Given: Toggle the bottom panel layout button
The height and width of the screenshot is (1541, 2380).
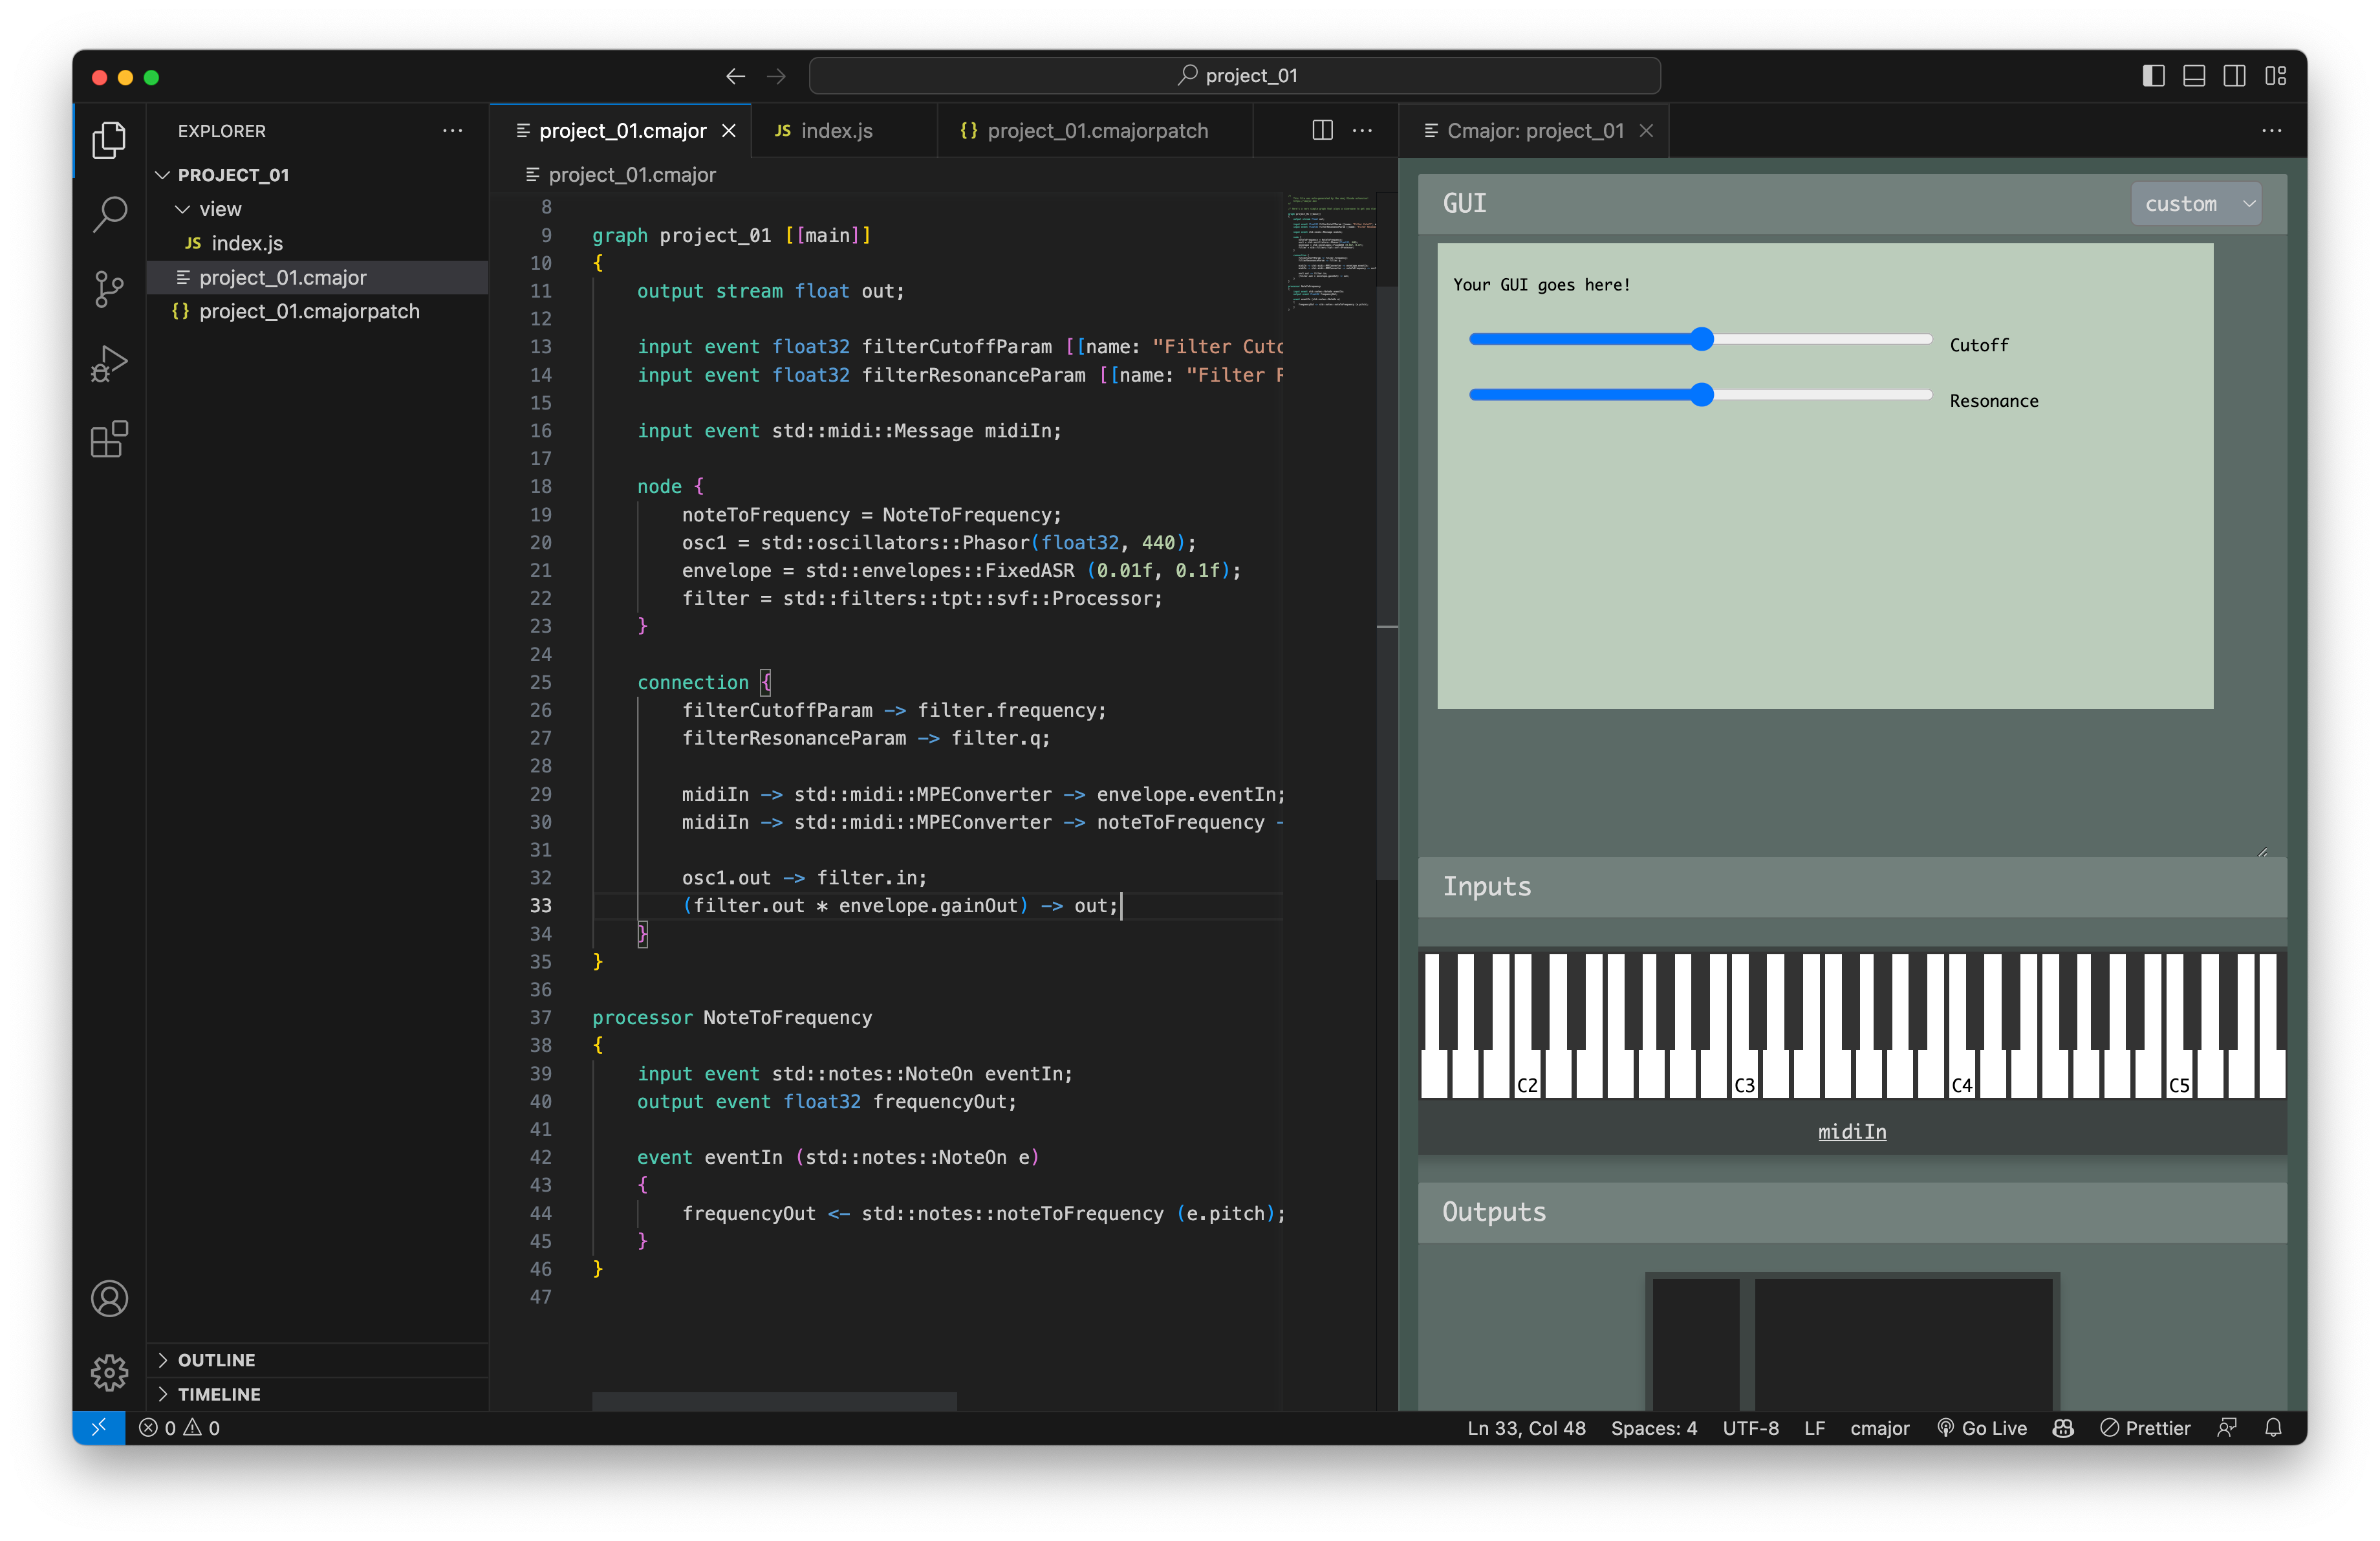Looking at the screenshot, I should click(2194, 76).
